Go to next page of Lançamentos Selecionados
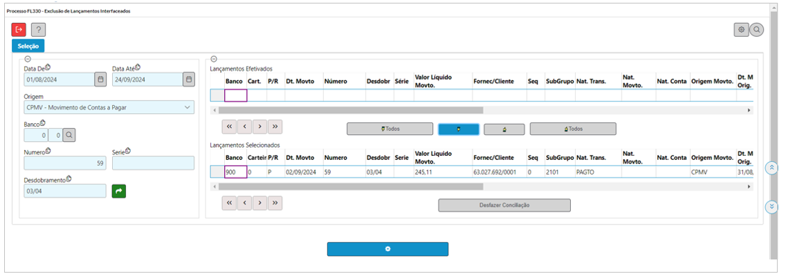The image size is (786, 274). [x=259, y=203]
